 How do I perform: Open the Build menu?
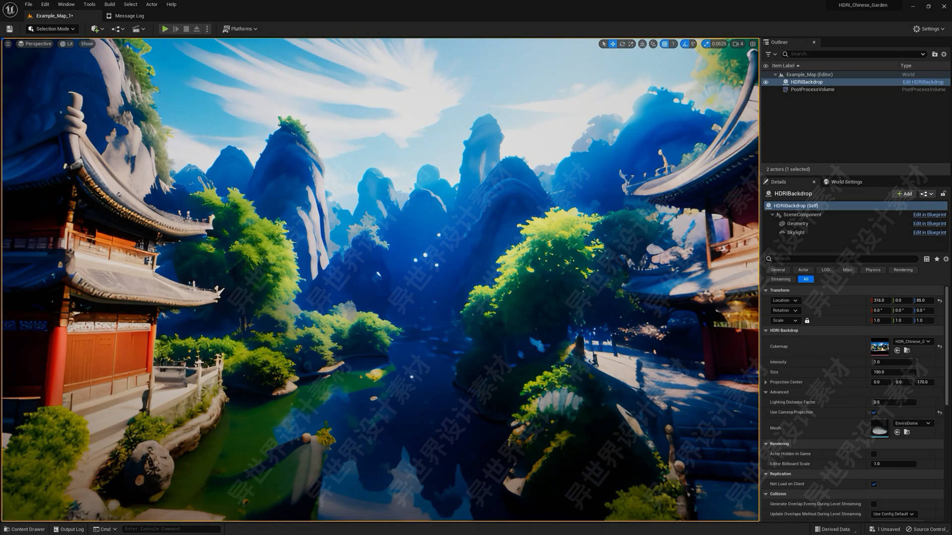point(110,4)
